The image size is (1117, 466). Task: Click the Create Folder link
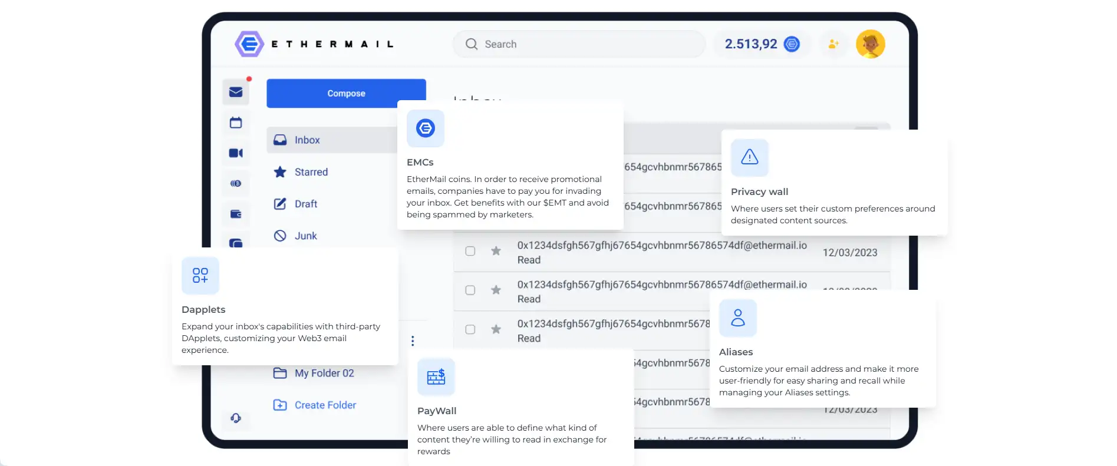pos(325,405)
